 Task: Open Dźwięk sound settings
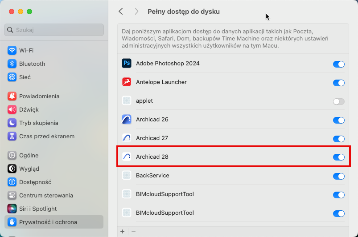click(x=54, y=109)
